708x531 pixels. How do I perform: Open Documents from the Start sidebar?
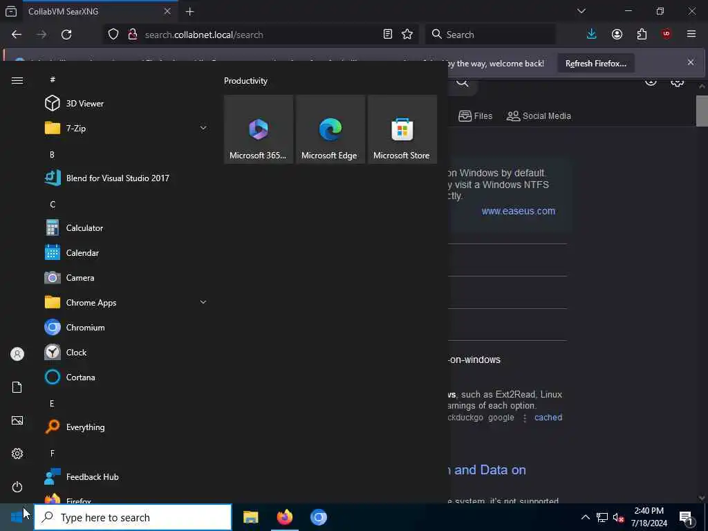pyautogui.click(x=17, y=387)
